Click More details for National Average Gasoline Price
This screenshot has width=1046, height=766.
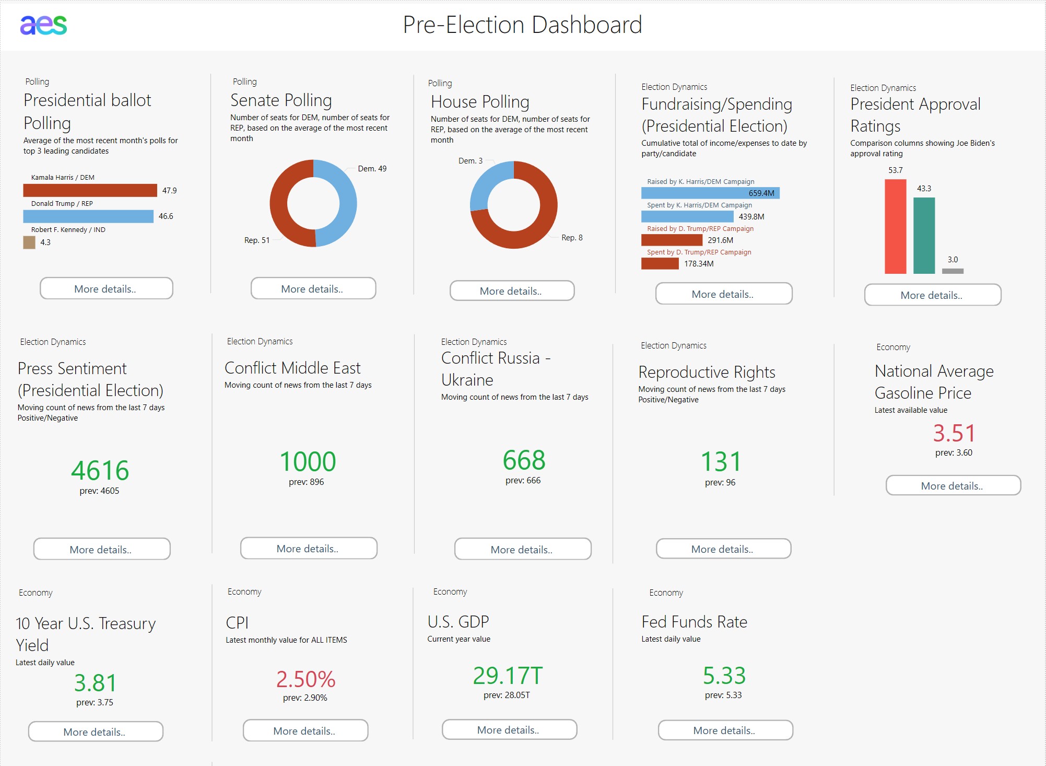pyautogui.click(x=953, y=486)
